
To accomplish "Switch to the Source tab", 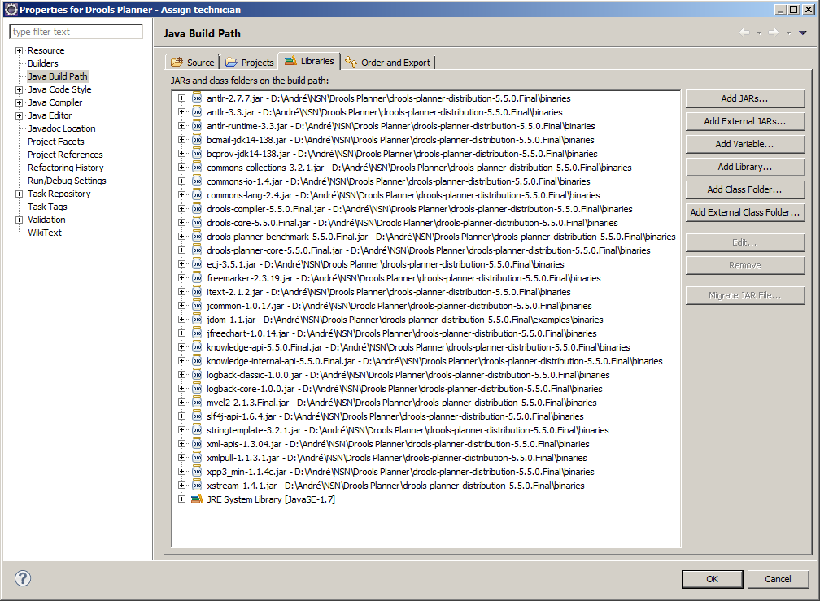I will coord(193,63).
